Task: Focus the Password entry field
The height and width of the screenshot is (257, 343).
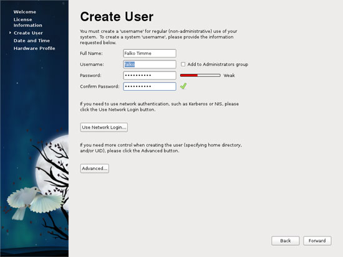Action: [150, 75]
